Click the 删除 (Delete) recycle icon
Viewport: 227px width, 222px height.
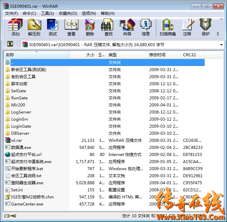pos(90,27)
